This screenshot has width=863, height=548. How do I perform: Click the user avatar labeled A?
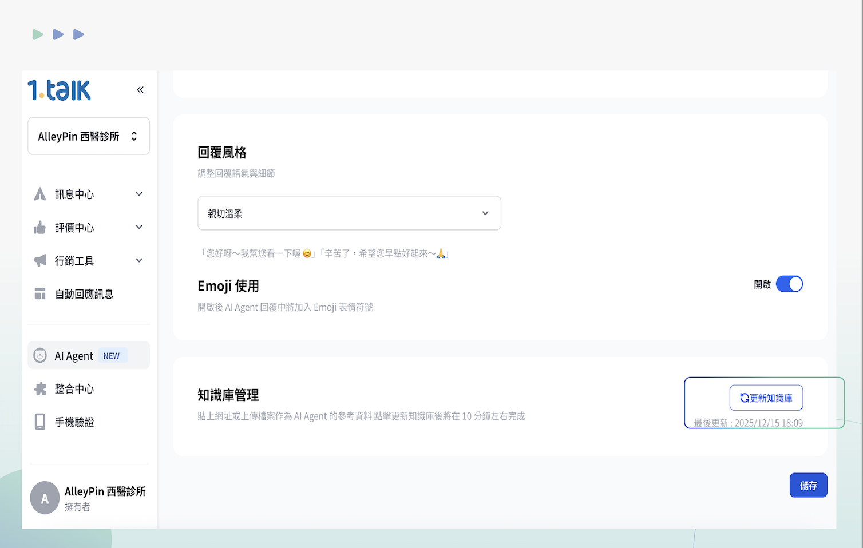coord(45,498)
